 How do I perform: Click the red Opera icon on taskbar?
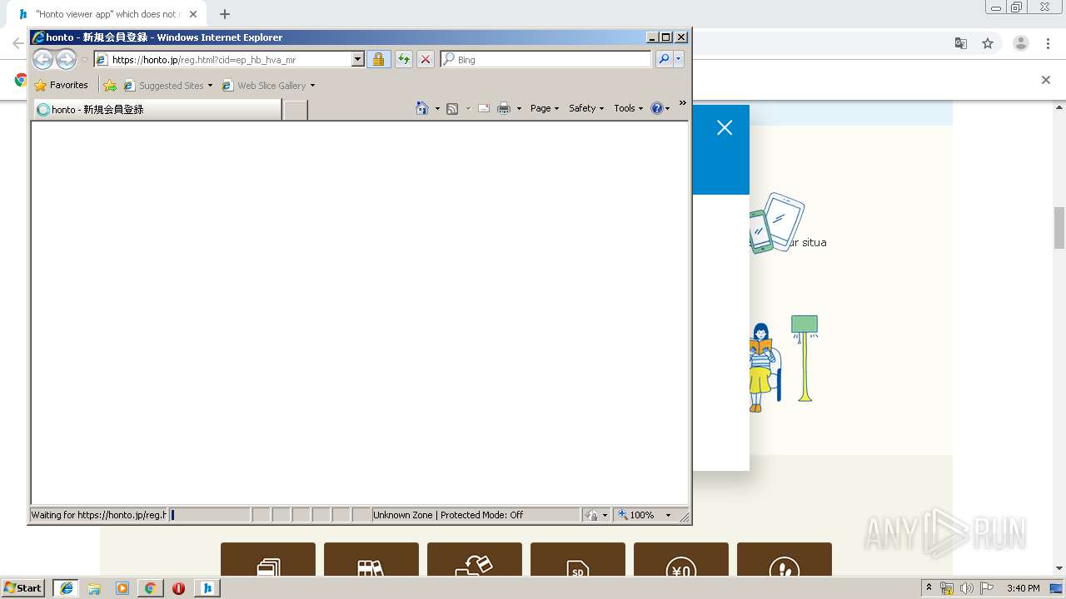pyautogui.click(x=178, y=588)
